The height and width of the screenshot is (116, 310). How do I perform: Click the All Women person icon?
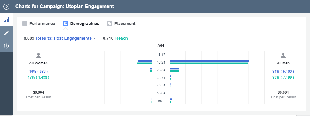[x=38, y=56]
